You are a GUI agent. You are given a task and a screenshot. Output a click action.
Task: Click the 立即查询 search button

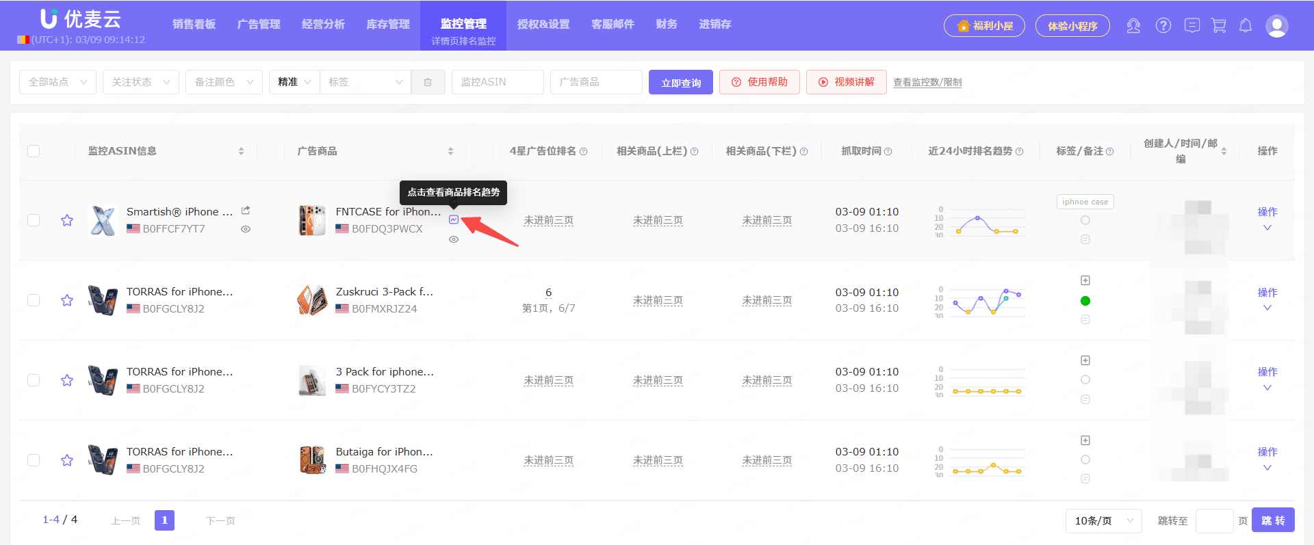(x=681, y=82)
